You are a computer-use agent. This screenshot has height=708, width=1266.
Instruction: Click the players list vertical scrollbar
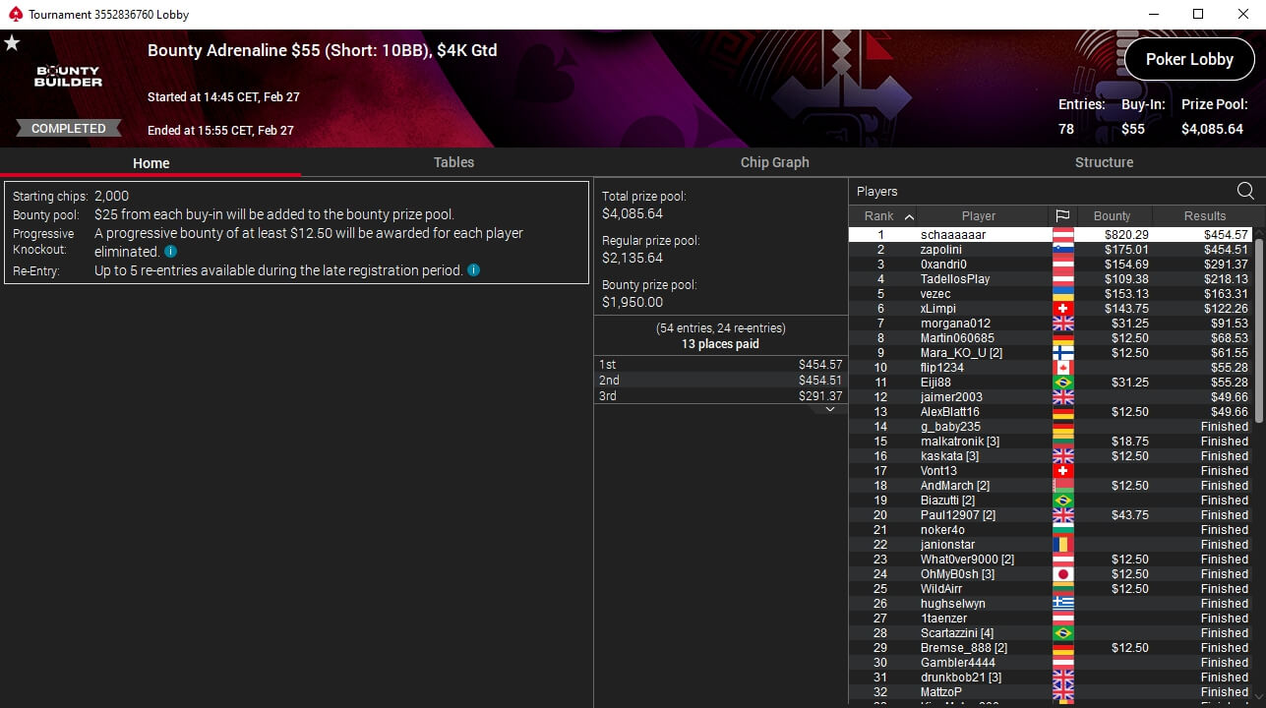coord(1259,393)
